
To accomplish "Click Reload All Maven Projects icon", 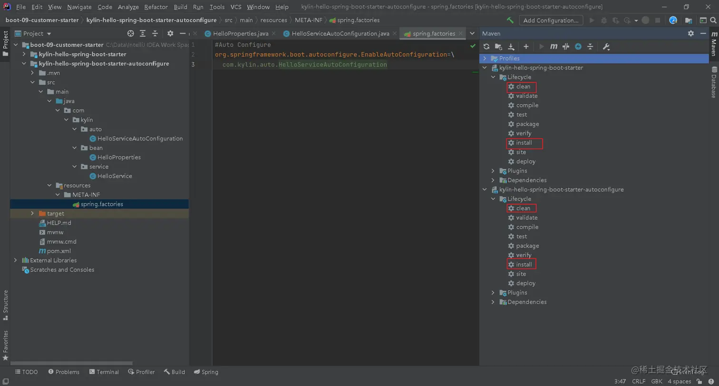I will [x=486, y=47].
